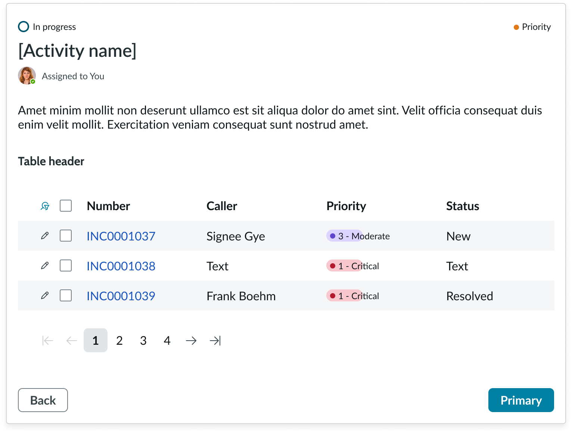
Task: Open the table filter icon
Action: (44, 206)
